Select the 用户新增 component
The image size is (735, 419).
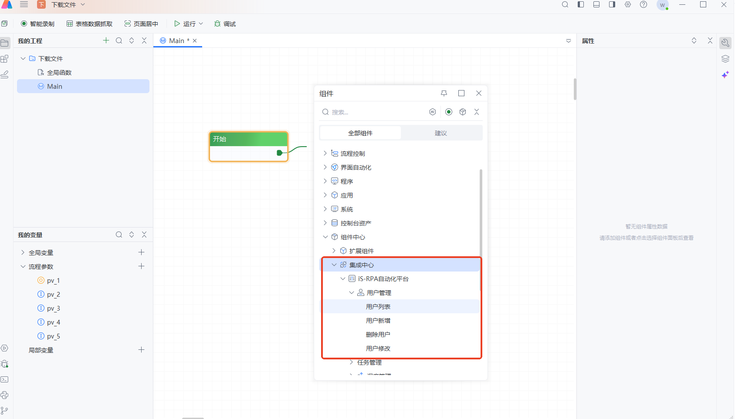tap(378, 321)
